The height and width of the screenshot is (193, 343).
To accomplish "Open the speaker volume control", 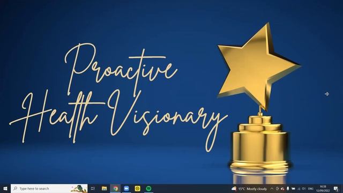I will click(304, 189).
